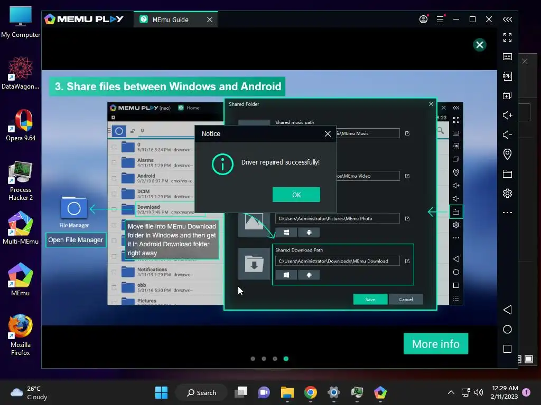Select the Opera 9.64 desktop shortcut
Viewport: 541px width, 405px height.
coord(21,125)
